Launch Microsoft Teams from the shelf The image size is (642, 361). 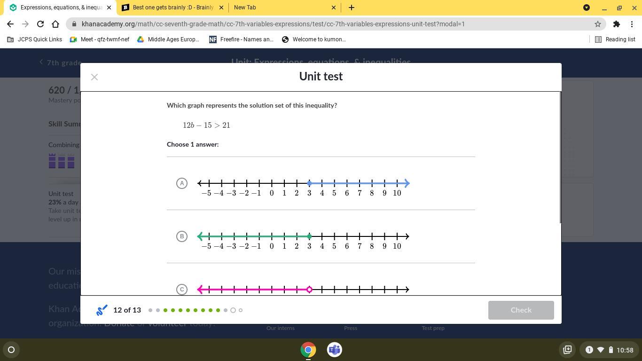[335, 350]
